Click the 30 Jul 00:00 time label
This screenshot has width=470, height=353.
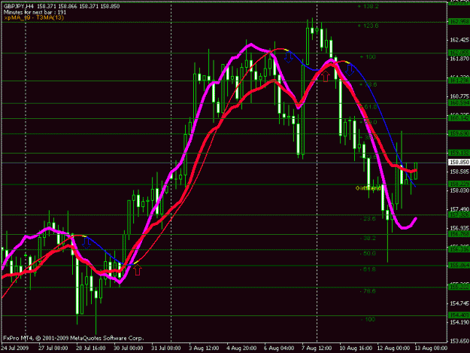129,348
